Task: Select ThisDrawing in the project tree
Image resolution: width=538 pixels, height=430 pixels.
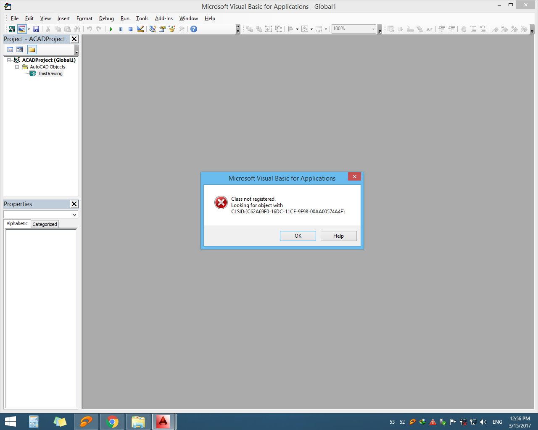Action: pos(49,73)
